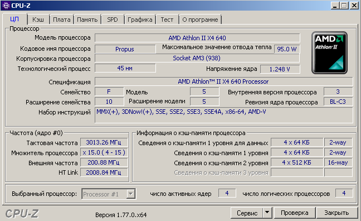The width and height of the screenshot is (361, 221).
Task: Click the Socket AM3 (938) package value
Action: click(197, 58)
